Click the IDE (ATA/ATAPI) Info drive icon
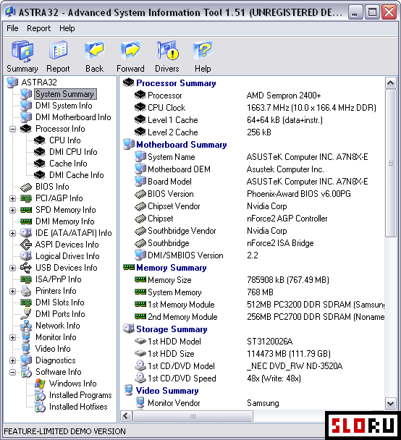 26,233
